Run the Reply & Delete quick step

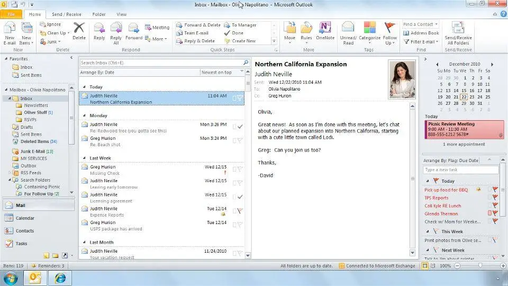click(196, 41)
